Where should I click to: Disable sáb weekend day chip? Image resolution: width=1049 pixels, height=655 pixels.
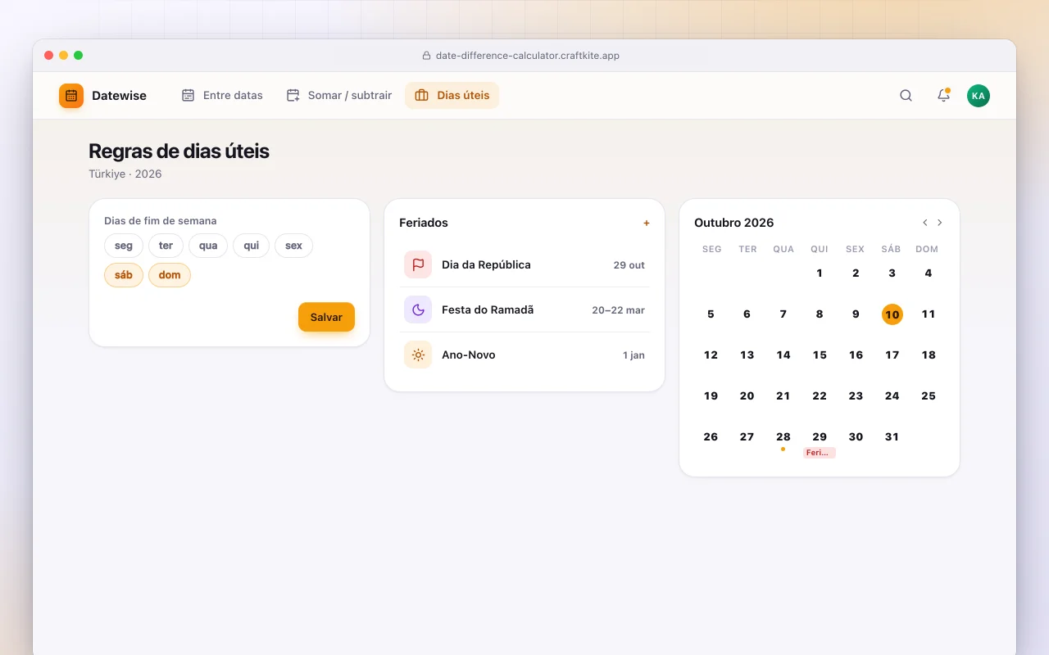pos(124,275)
